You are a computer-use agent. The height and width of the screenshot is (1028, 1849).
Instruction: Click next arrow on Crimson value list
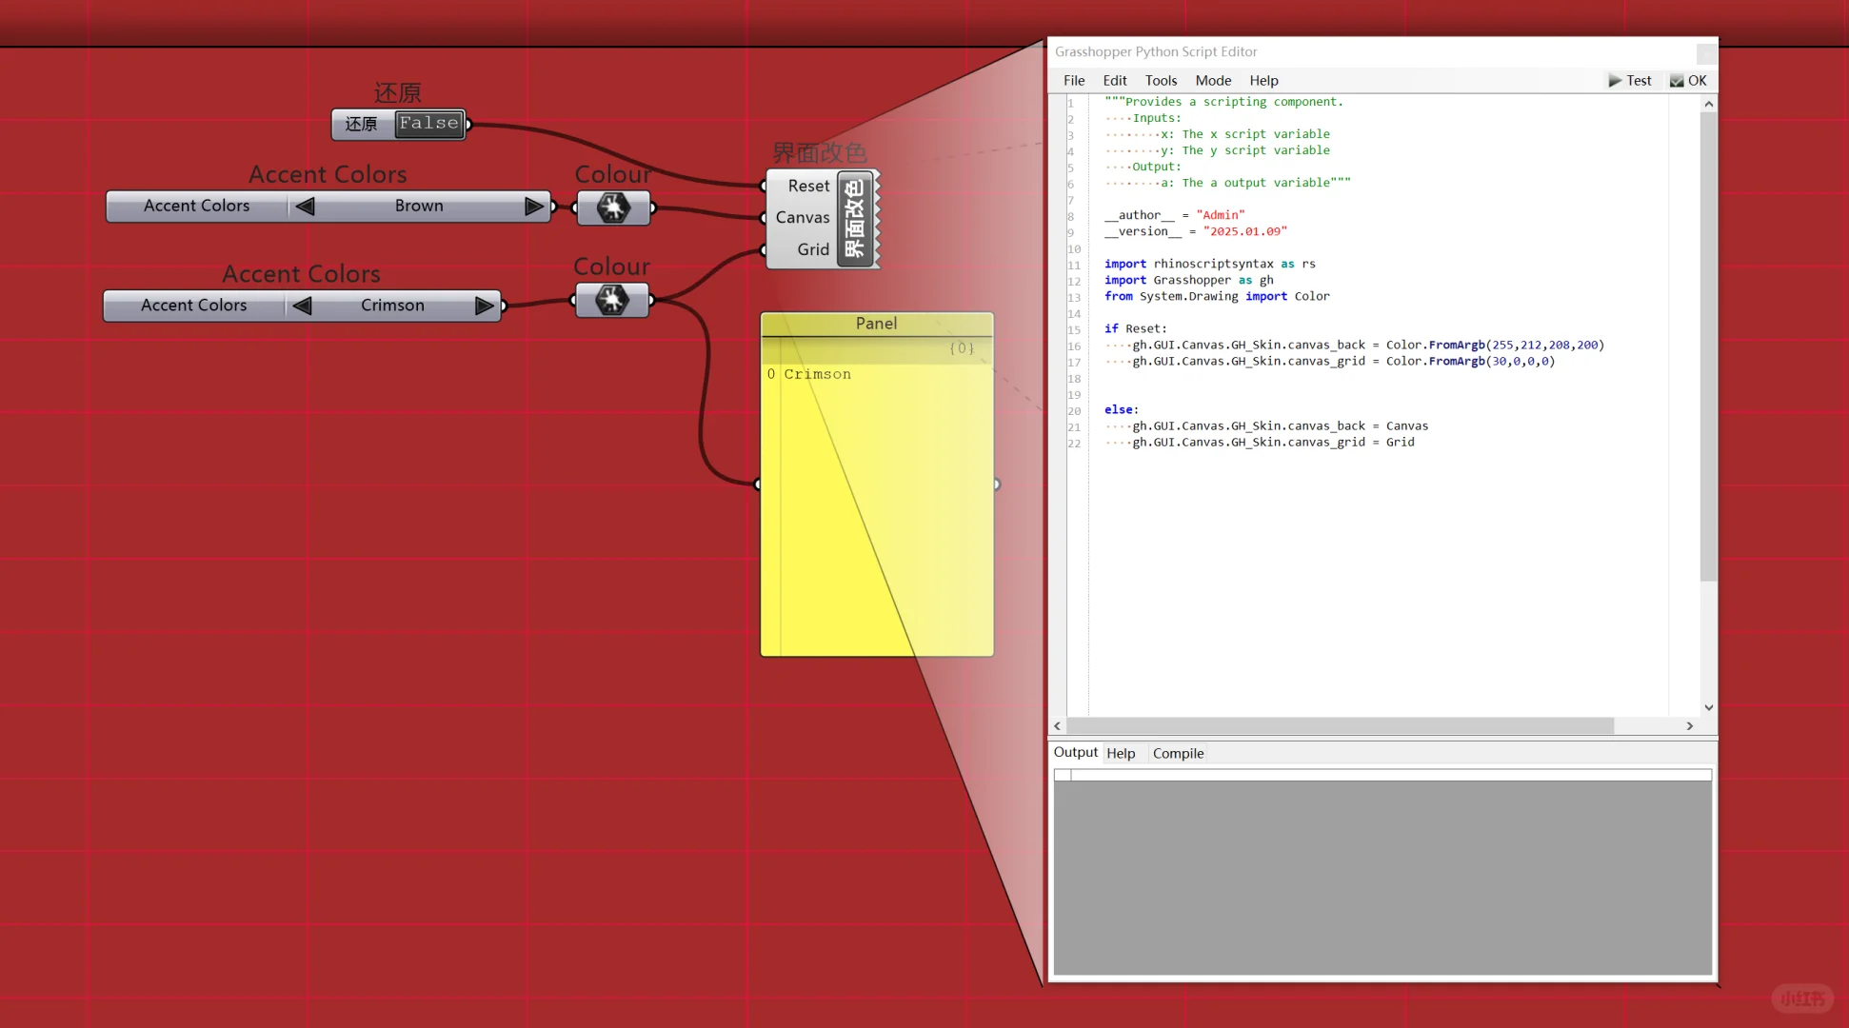click(484, 306)
